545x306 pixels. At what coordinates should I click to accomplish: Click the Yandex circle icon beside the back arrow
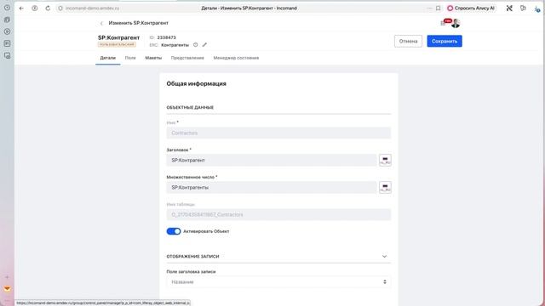pos(35,8)
